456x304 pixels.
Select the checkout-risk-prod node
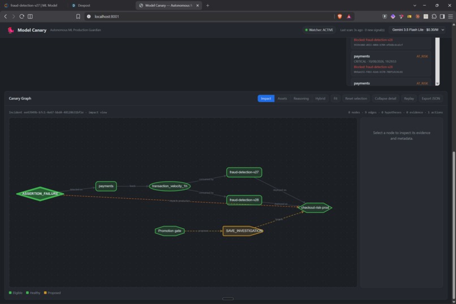pyautogui.click(x=315, y=208)
